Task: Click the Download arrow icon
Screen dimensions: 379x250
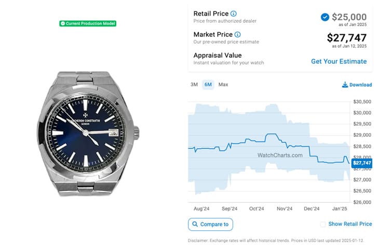Action: click(x=345, y=85)
